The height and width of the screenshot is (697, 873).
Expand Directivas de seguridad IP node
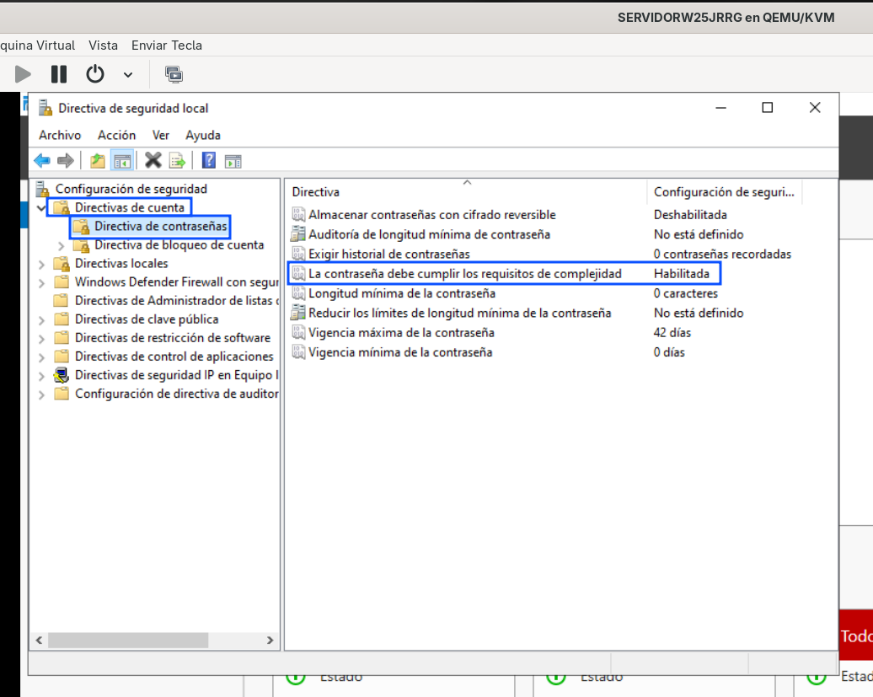pyautogui.click(x=41, y=376)
